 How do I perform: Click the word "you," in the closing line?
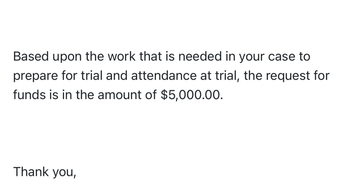point(64,173)
